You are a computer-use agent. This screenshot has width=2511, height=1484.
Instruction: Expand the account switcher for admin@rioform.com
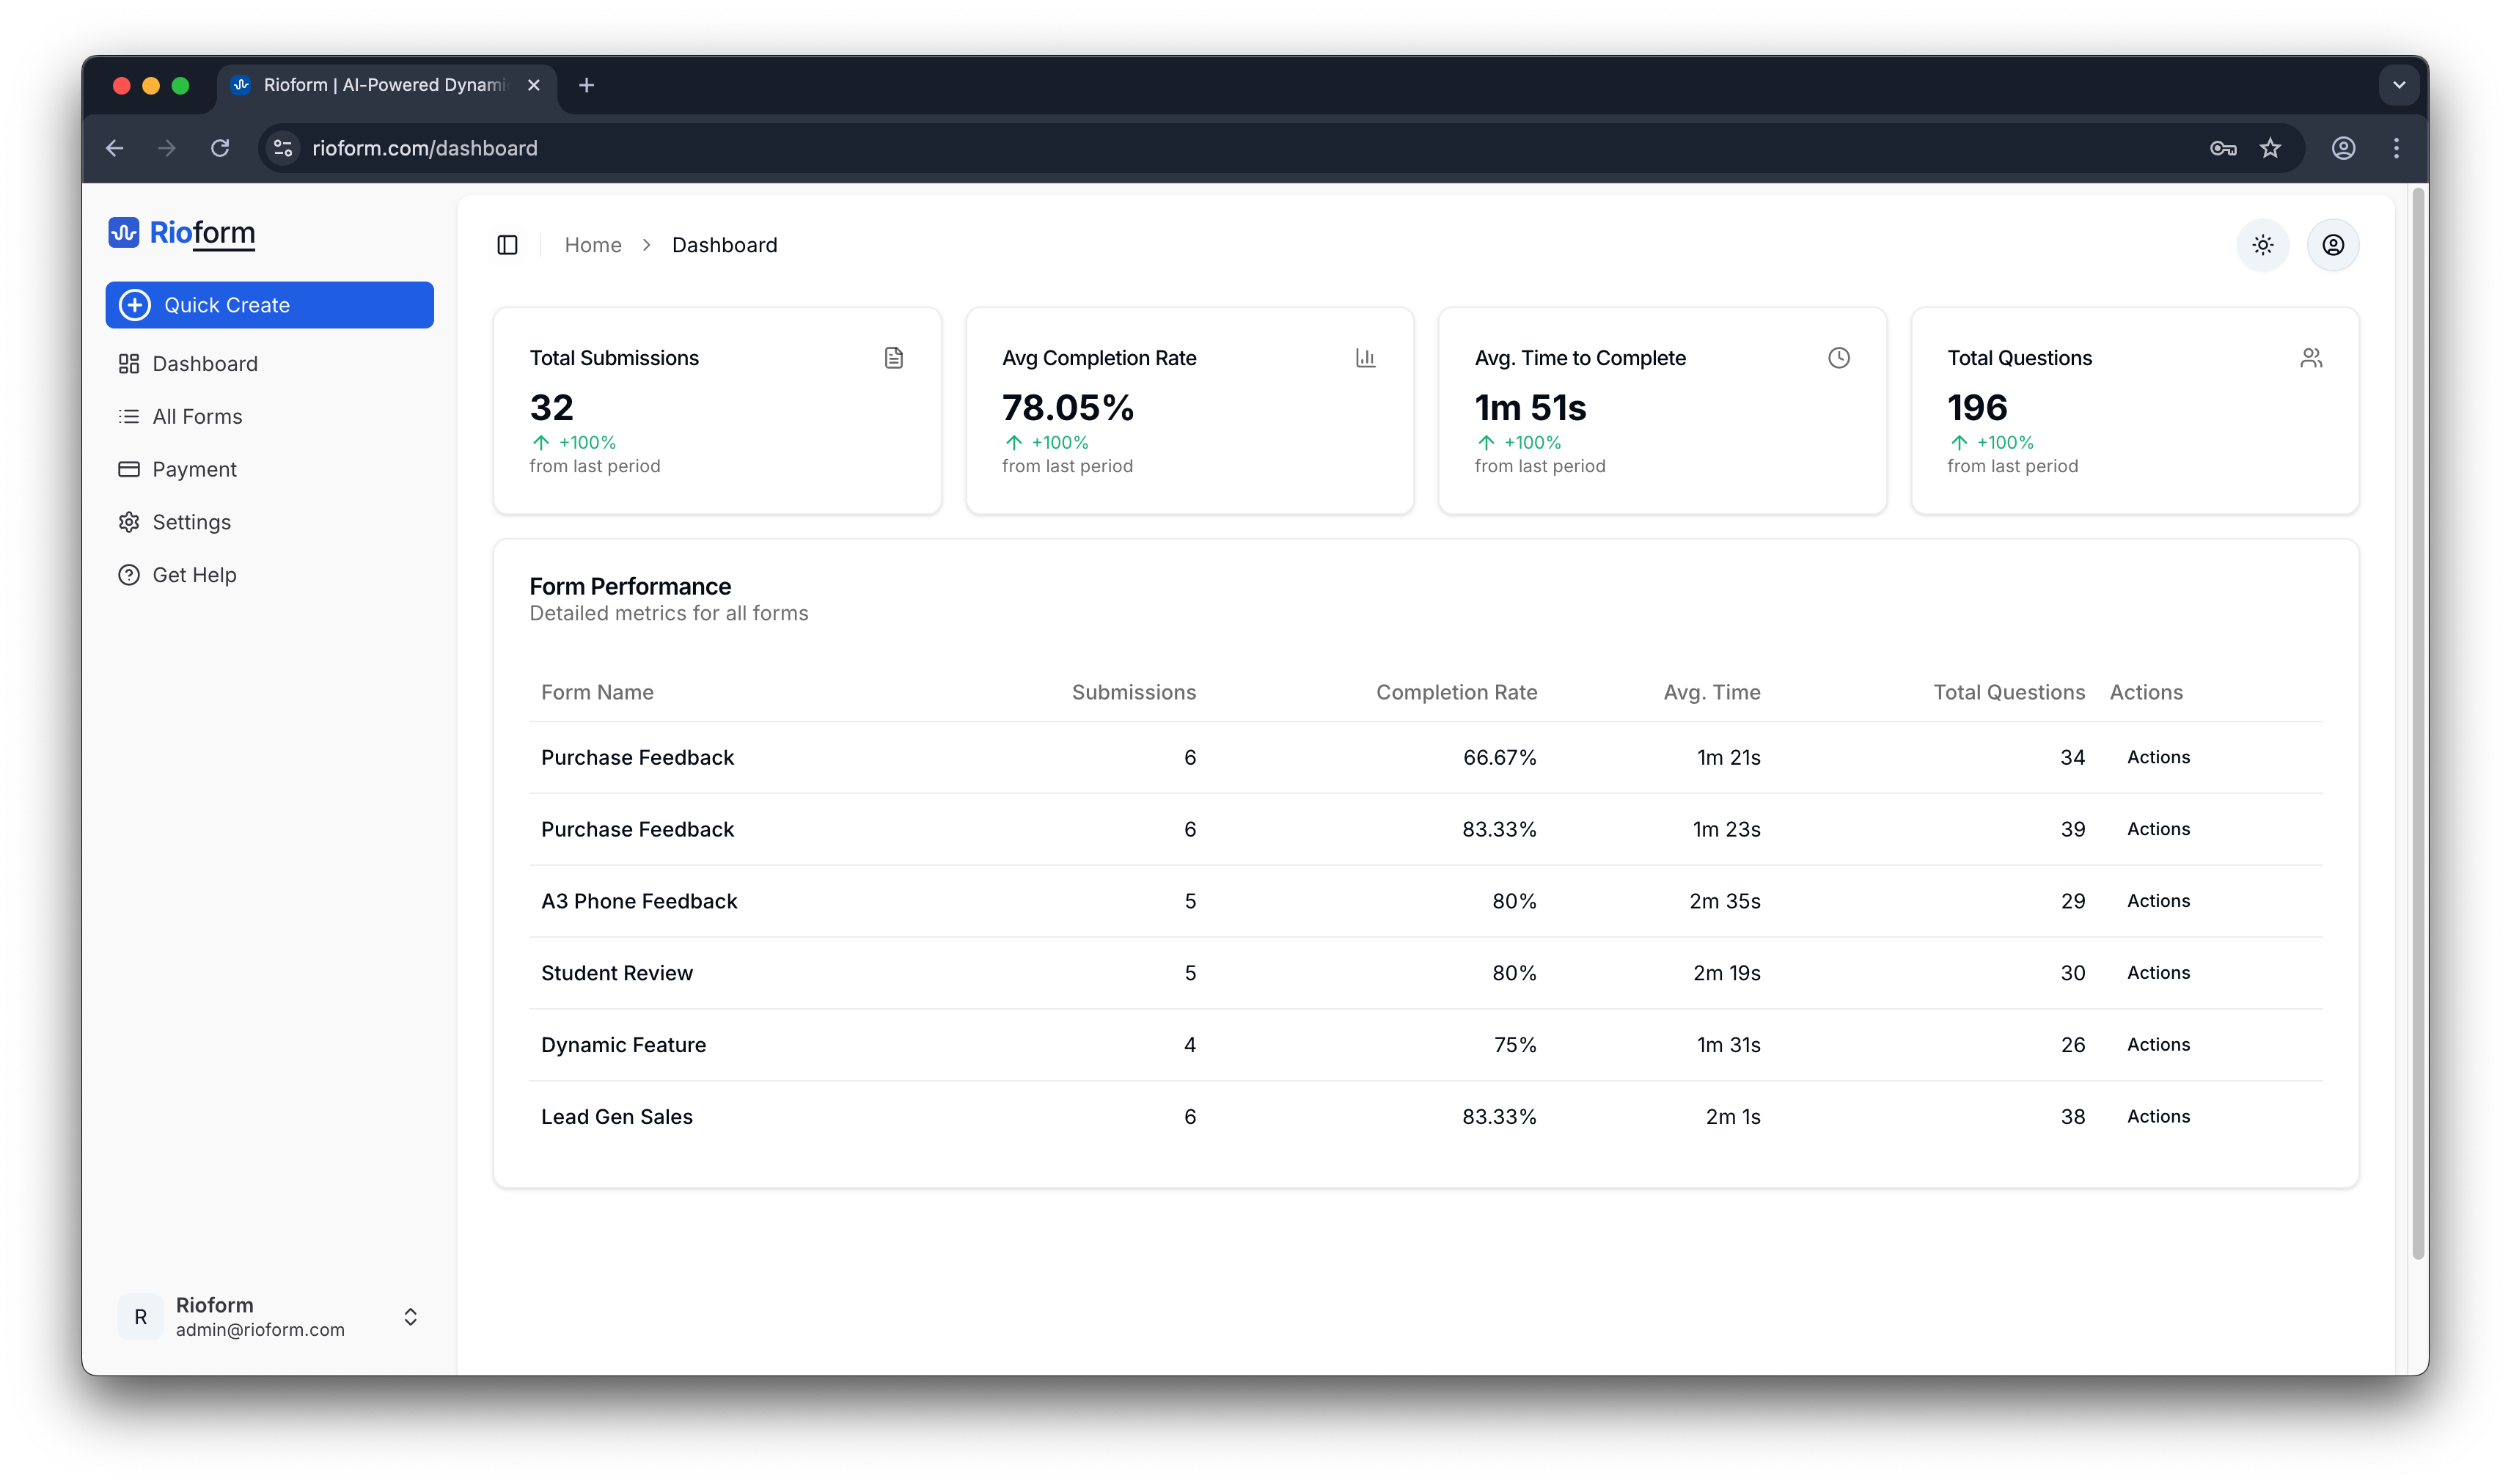410,1316
